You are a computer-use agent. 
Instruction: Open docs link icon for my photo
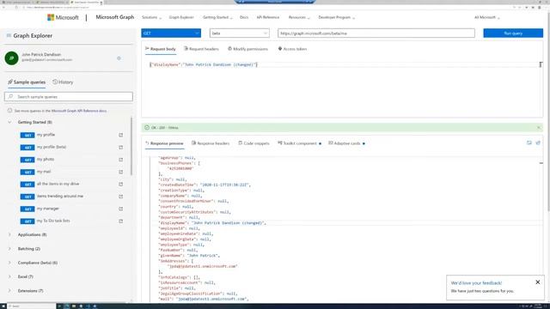(x=120, y=160)
